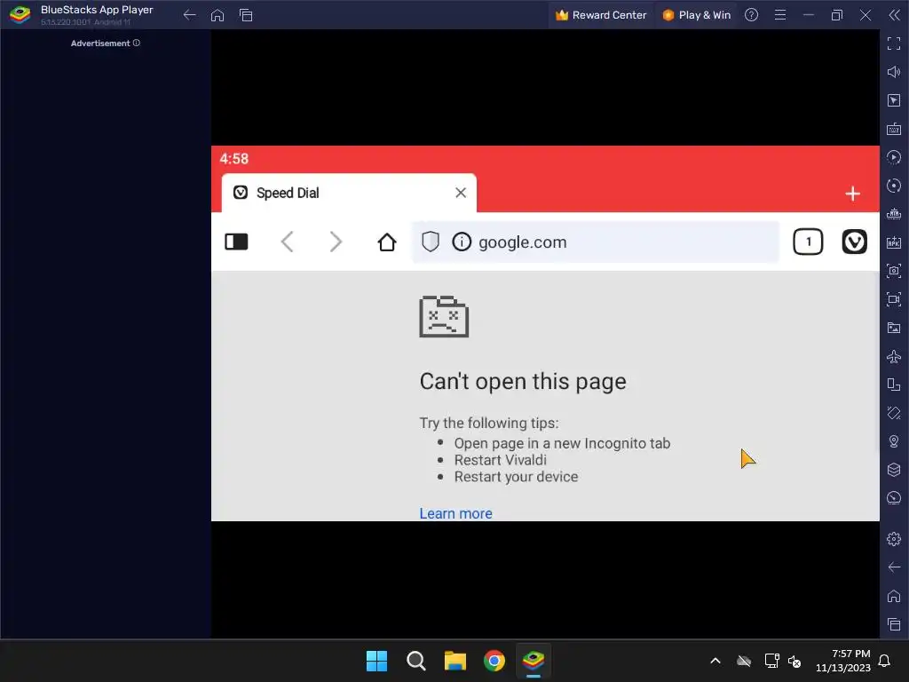Click the home icon in BlueStacks title bar
The height and width of the screenshot is (682, 909).
click(217, 15)
